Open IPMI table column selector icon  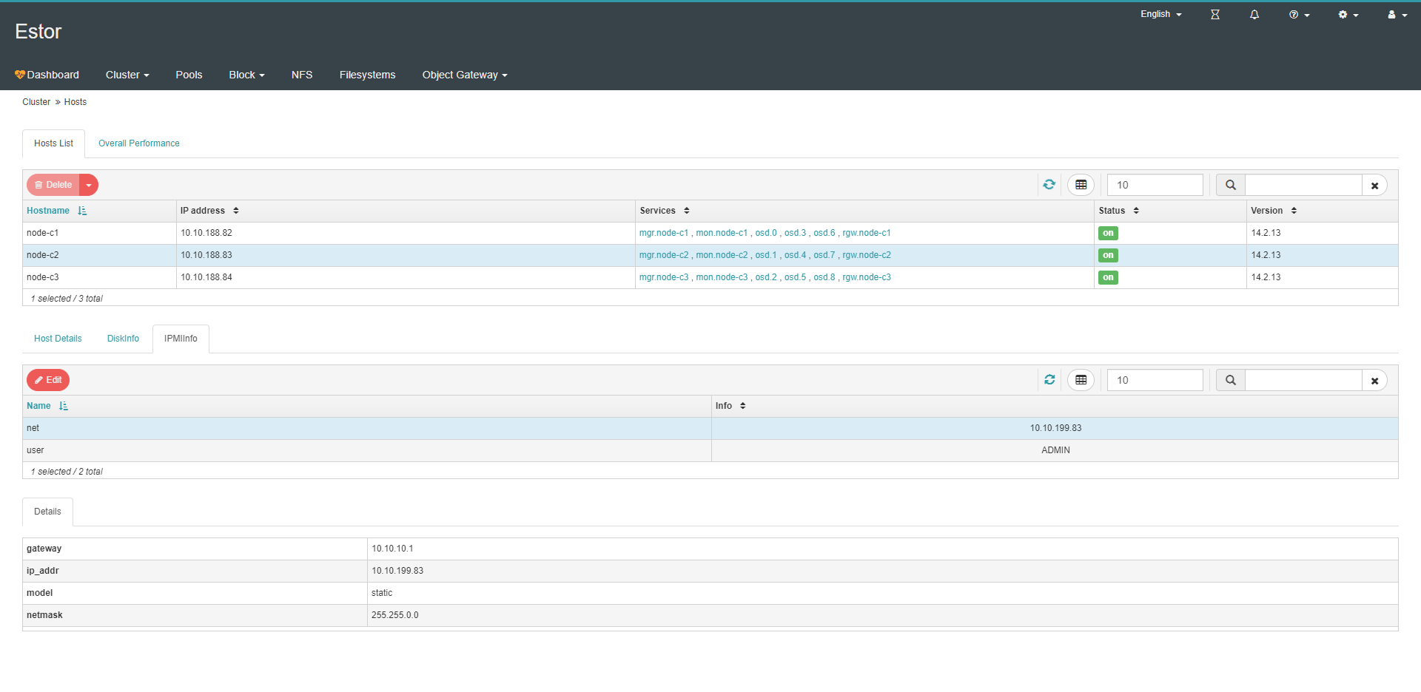point(1081,380)
